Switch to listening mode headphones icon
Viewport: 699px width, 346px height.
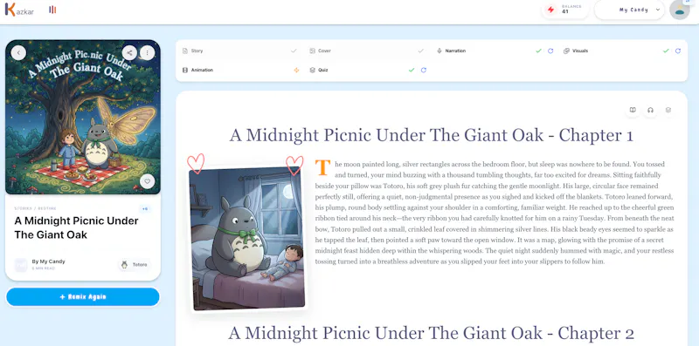click(x=650, y=110)
